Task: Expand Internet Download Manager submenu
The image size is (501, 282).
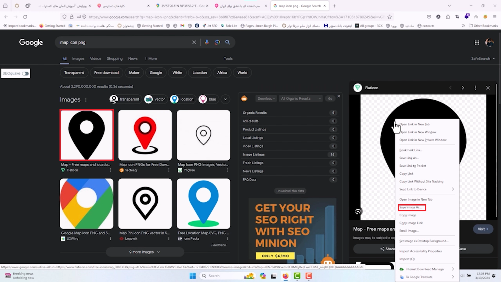Action: pos(427,269)
